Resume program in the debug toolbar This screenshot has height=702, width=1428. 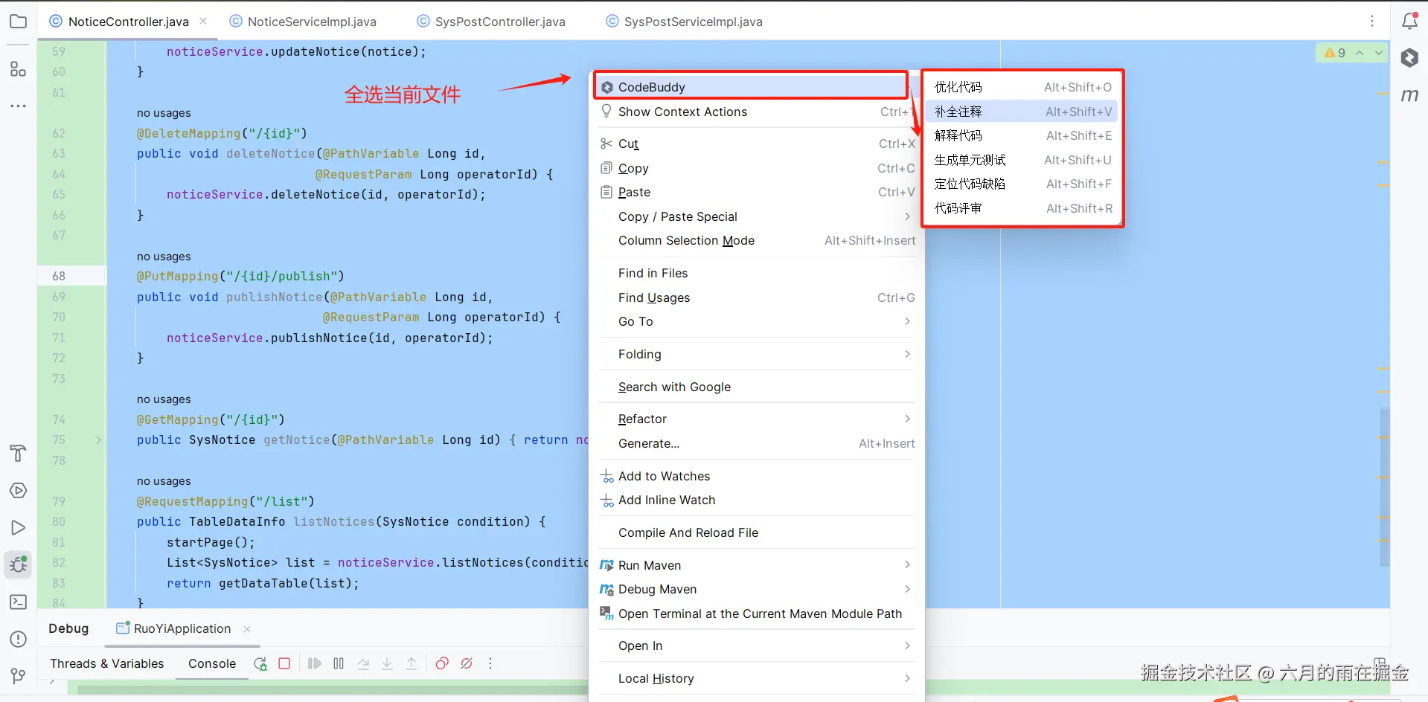pos(315,663)
